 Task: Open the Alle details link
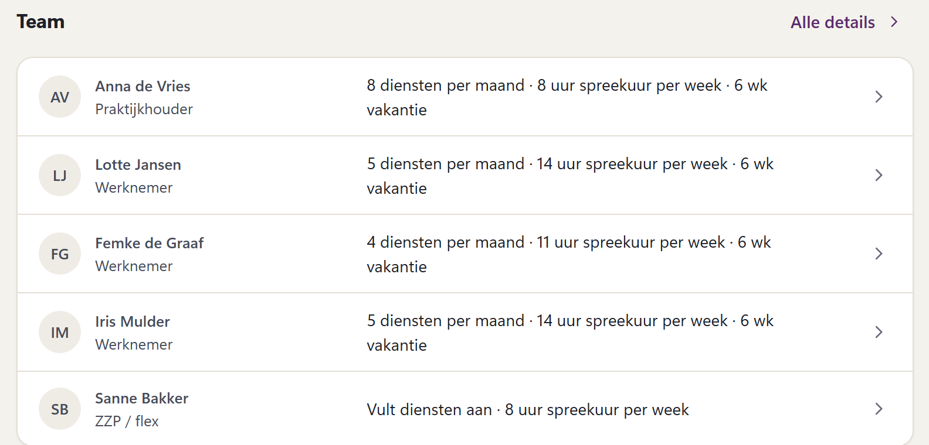(x=832, y=22)
